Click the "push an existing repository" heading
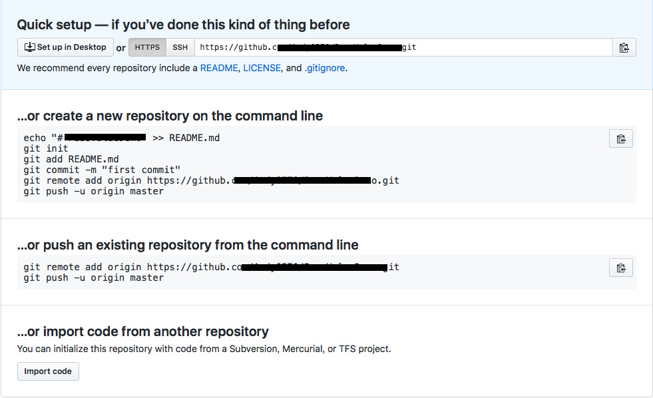The height and width of the screenshot is (398, 653). (x=188, y=244)
